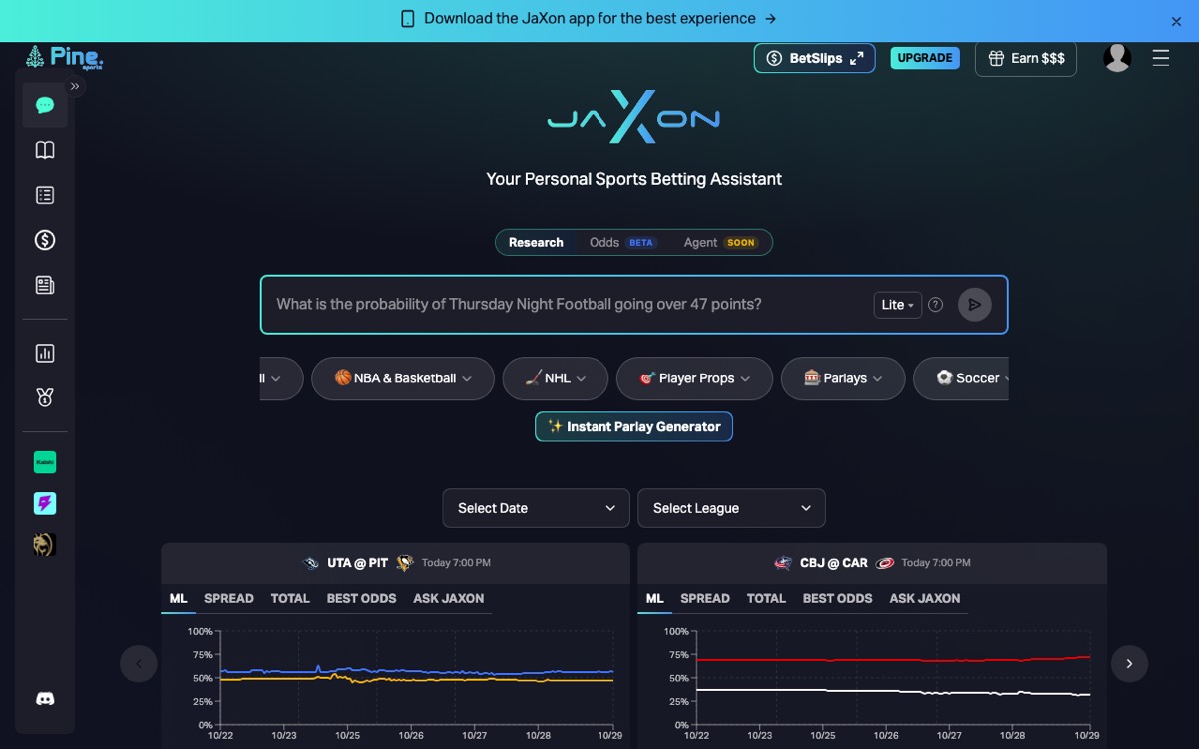The width and height of the screenshot is (1199, 749).
Task: Open the green Kalshi icon in sidebar
Action: [45, 462]
